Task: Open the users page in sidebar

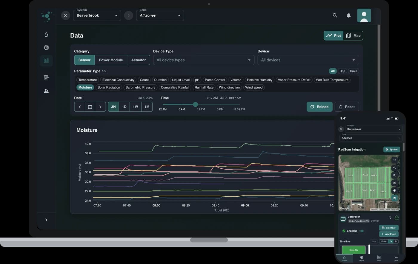Action: [46, 91]
